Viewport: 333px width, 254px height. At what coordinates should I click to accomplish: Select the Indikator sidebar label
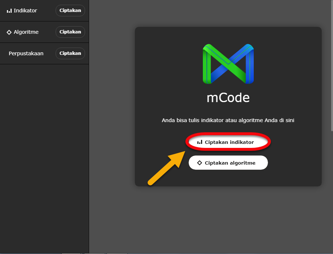point(25,11)
